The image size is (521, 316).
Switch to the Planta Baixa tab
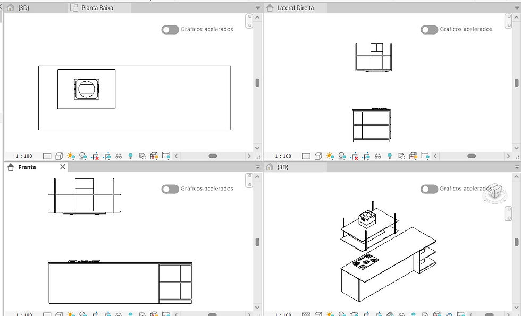97,7
